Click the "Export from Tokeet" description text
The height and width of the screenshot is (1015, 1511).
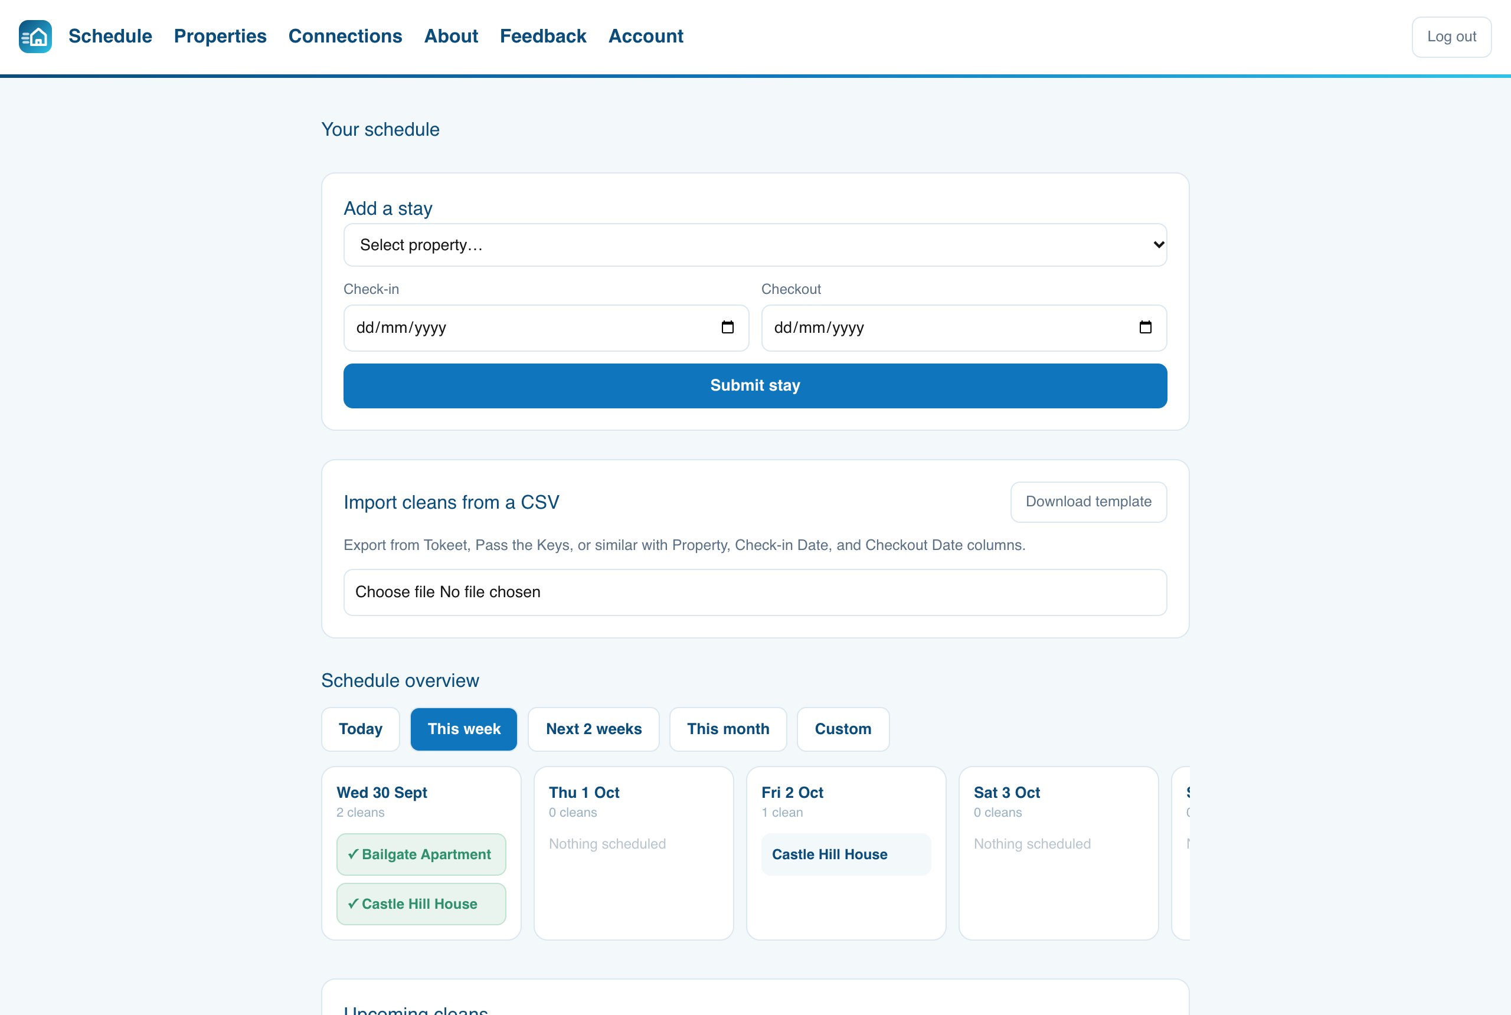(x=684, y=545)
